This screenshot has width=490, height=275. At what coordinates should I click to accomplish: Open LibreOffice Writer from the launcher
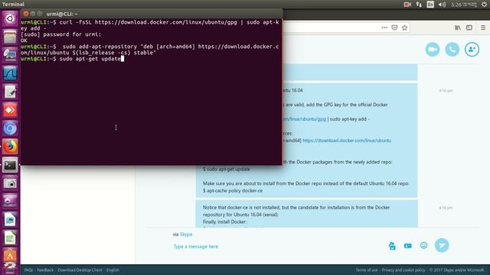10,220
